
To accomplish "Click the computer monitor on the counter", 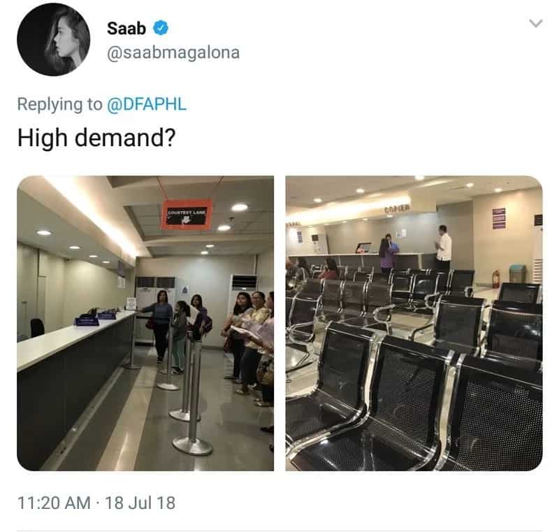I will coord(363,247).
